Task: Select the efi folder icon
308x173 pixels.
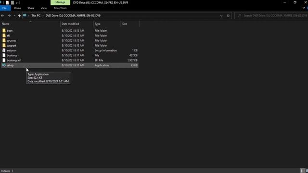Action: point(4,36)
